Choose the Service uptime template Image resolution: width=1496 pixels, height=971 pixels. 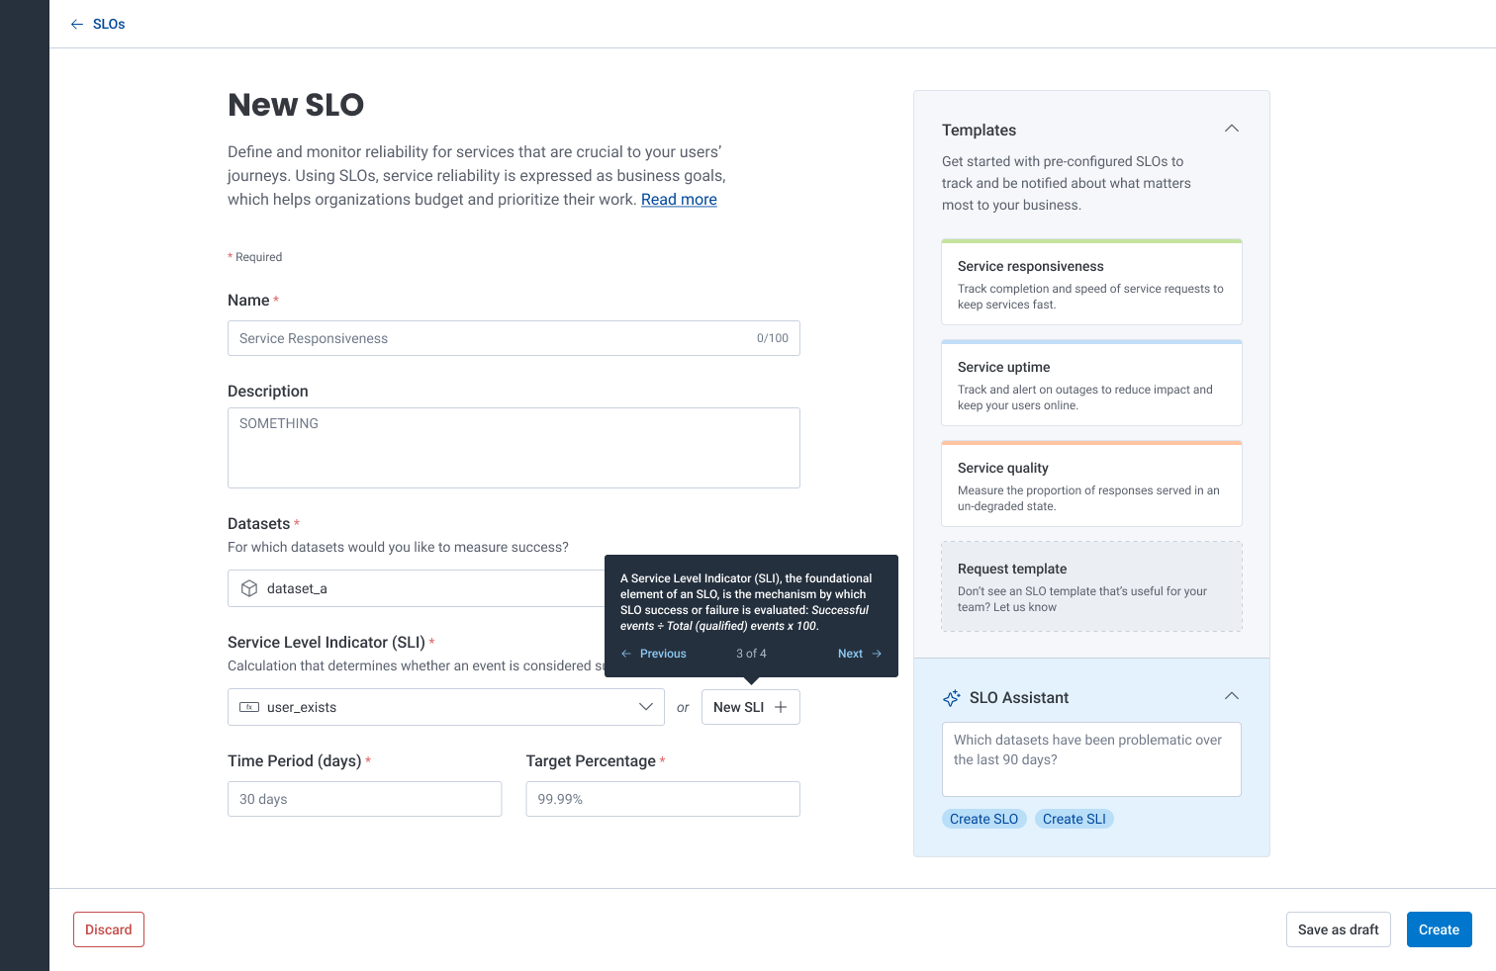click(1092, 383)
